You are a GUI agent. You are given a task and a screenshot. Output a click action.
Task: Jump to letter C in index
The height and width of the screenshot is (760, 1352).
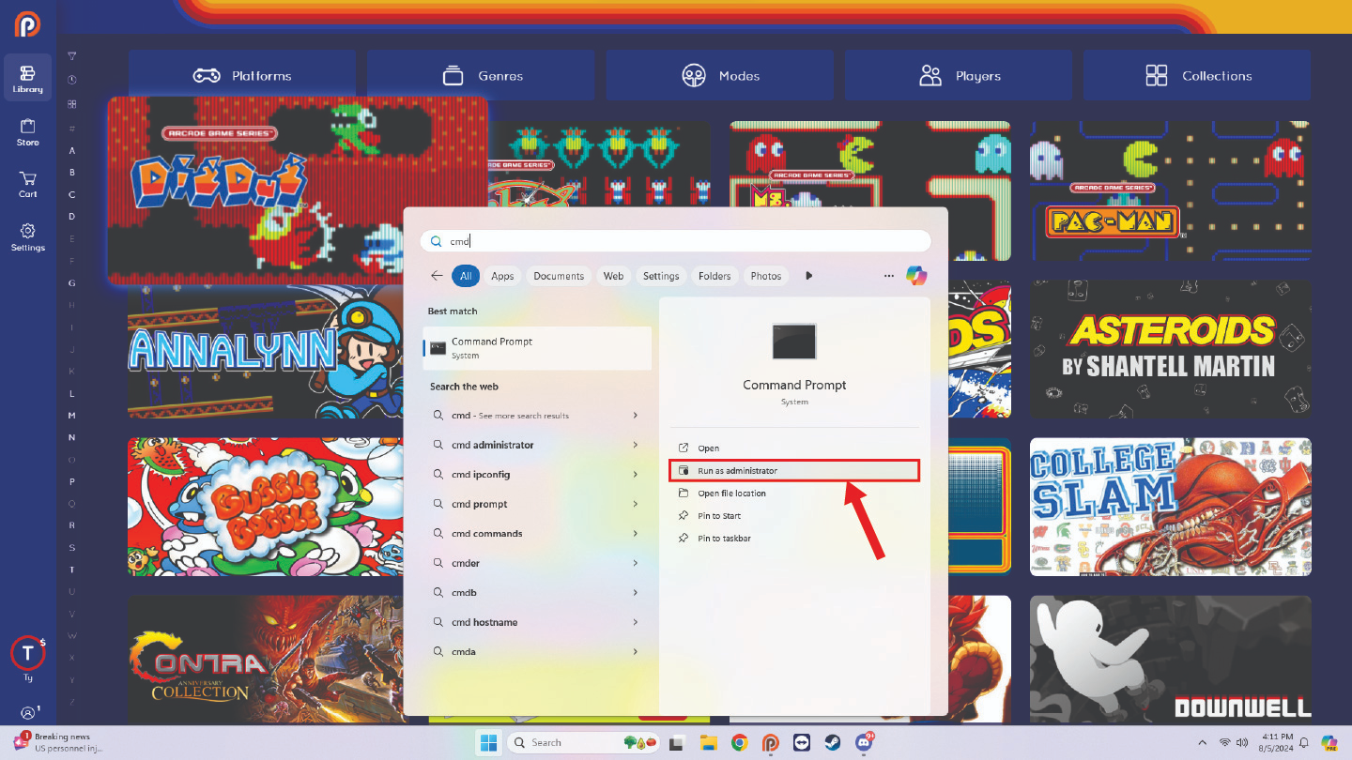point(72,194)
